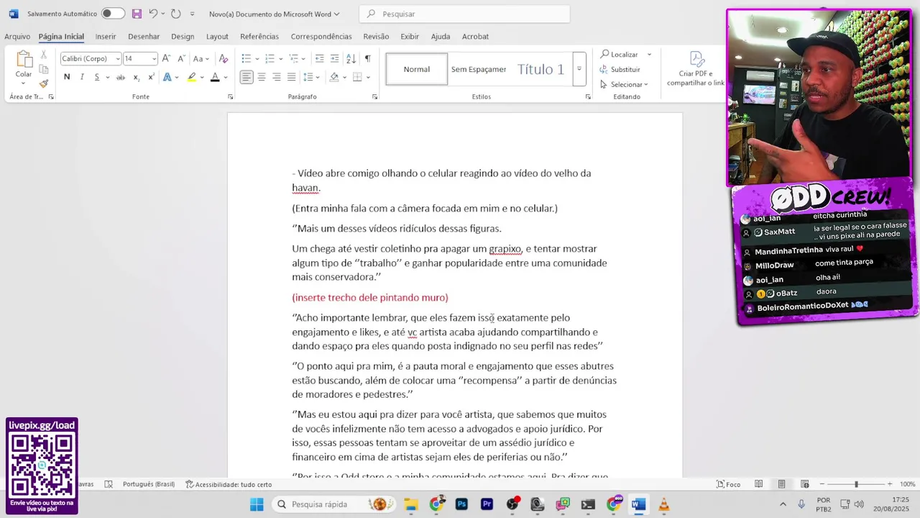
Task: Click the Cut scissors icon
Action: tap(44, 55)
